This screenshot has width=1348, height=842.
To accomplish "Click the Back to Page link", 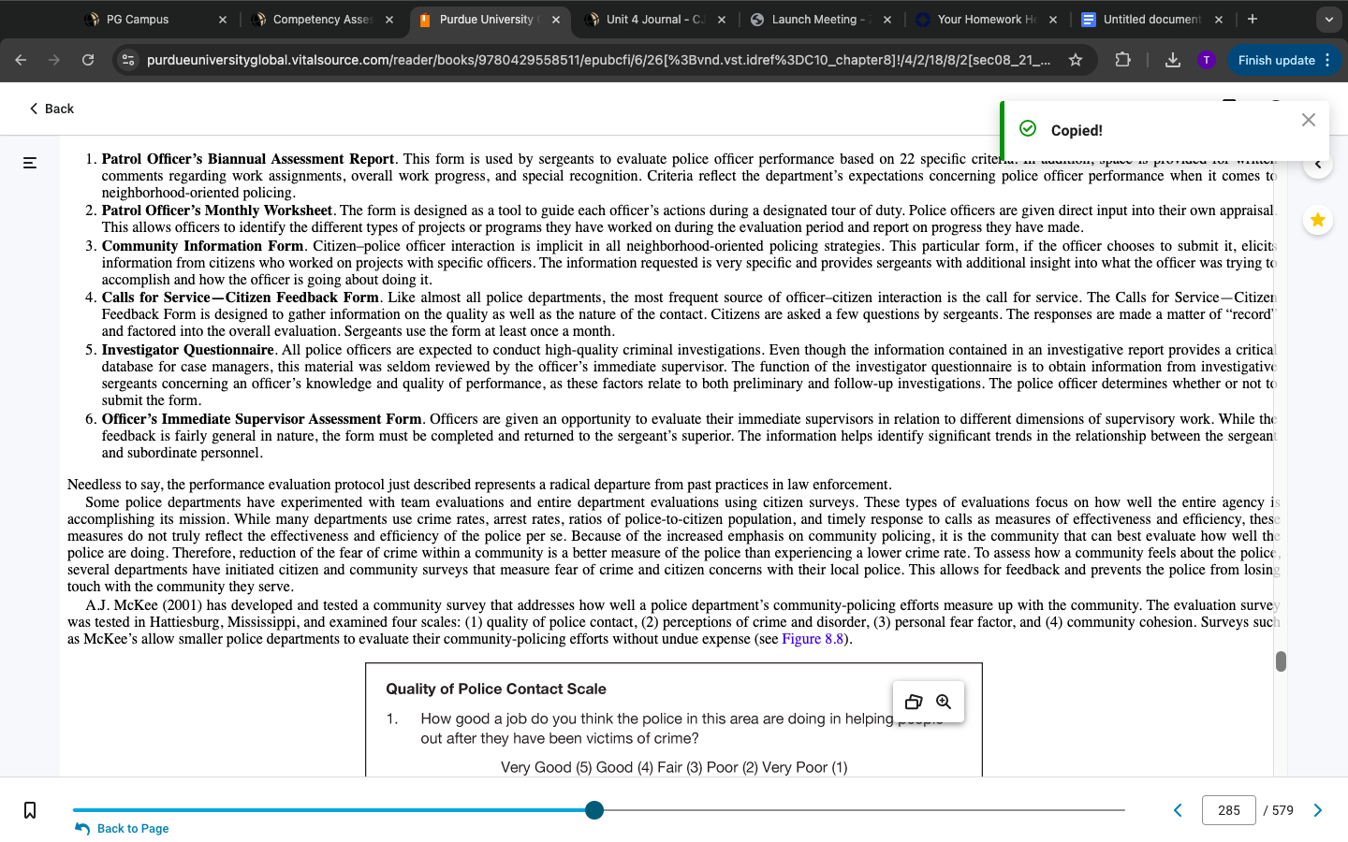I will [x=123, y=829].
